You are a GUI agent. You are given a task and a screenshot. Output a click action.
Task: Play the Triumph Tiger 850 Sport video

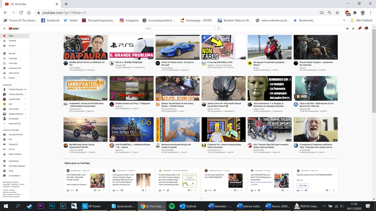[x=270, y=130]
